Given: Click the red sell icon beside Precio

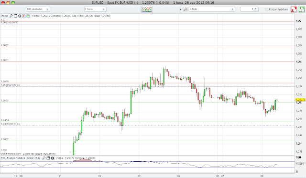Looking at the screenshot, I should coord(24,16).
